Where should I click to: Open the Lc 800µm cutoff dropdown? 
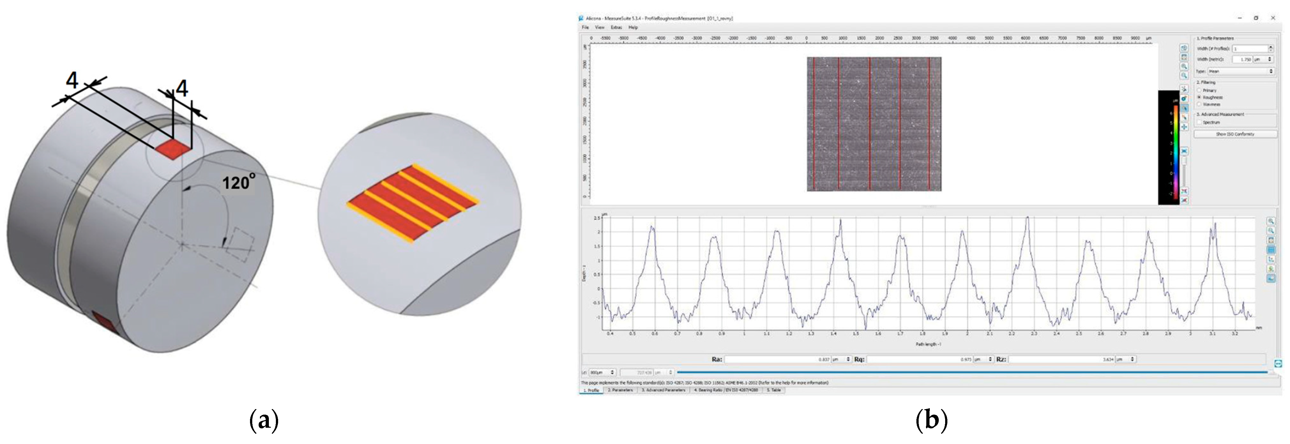603,373
